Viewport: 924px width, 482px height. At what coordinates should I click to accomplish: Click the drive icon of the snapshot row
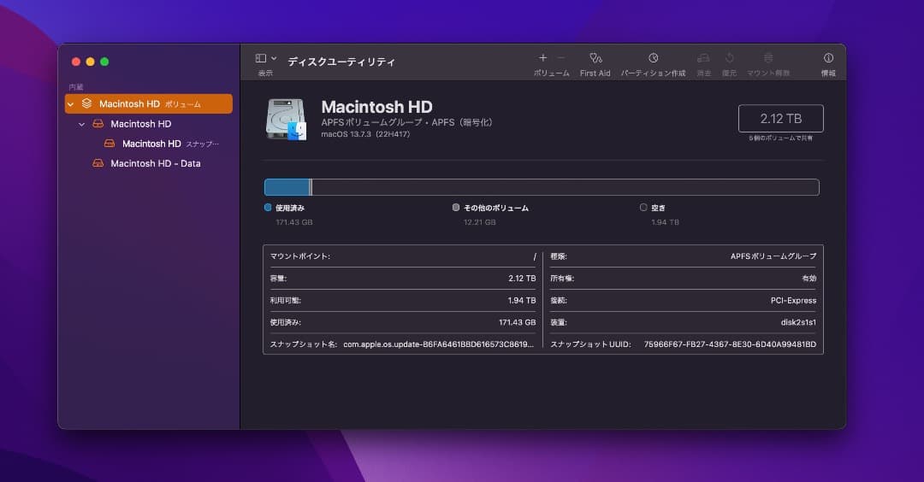coord(110,144)
